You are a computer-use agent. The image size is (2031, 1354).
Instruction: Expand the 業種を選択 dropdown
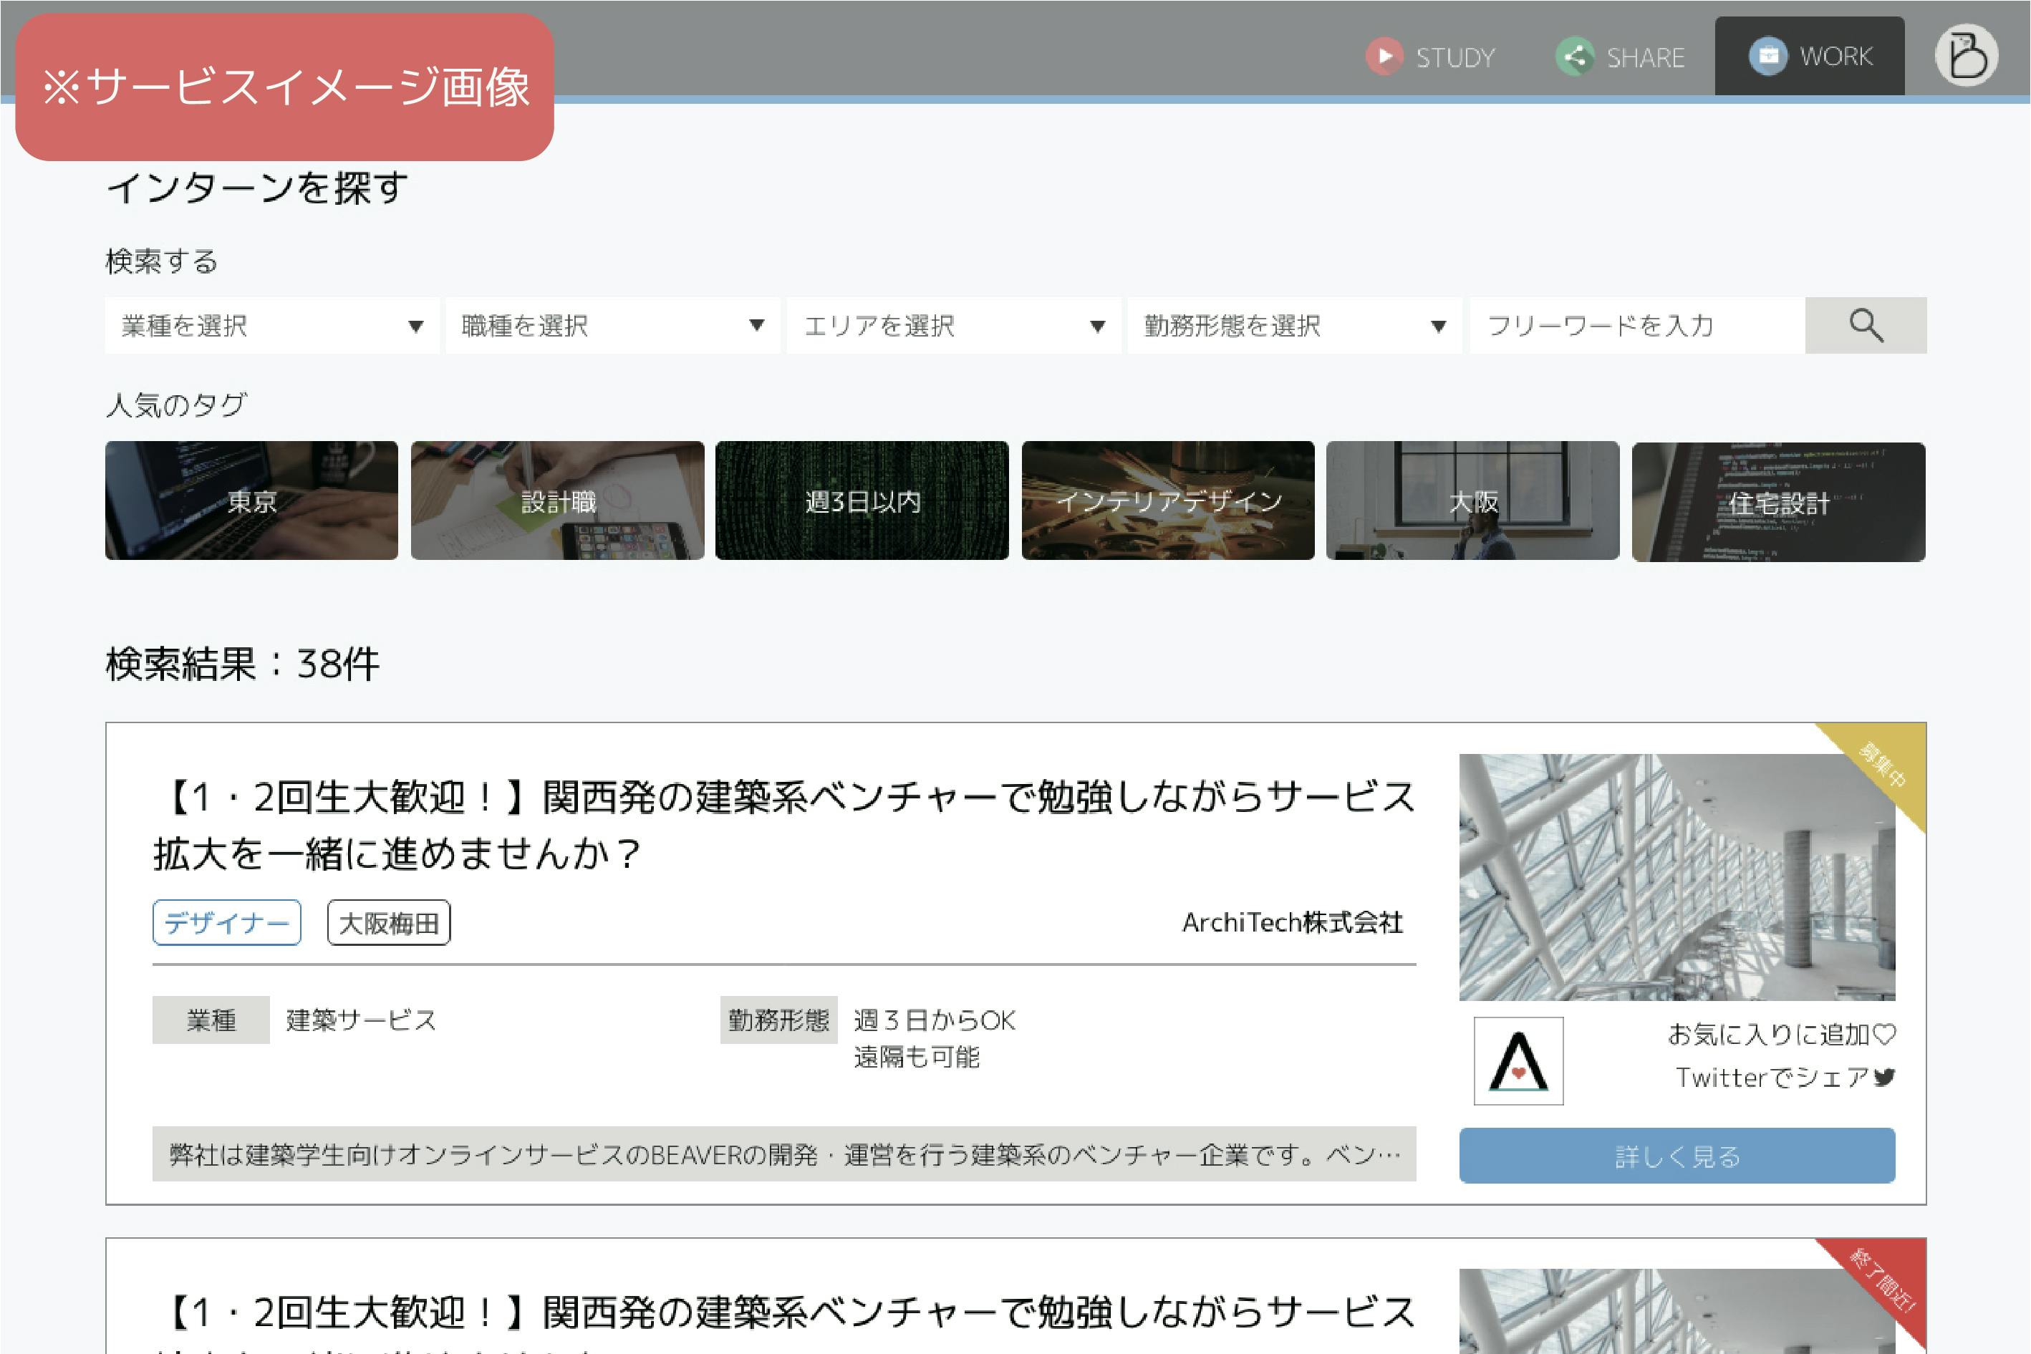pyautogui.click(x=272, y=326)
